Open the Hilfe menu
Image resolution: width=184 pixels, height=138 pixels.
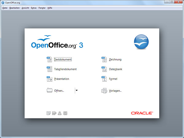[x=50, y=8]
